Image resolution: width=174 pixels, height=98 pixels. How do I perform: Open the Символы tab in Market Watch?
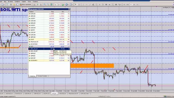pos(32,76)
